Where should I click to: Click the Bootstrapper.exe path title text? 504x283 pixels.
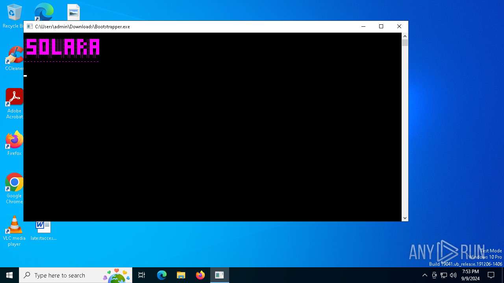[x=82, y=27]
